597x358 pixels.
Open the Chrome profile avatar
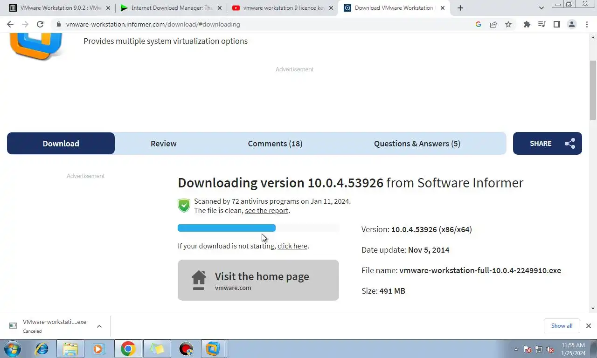click(572, 24)
